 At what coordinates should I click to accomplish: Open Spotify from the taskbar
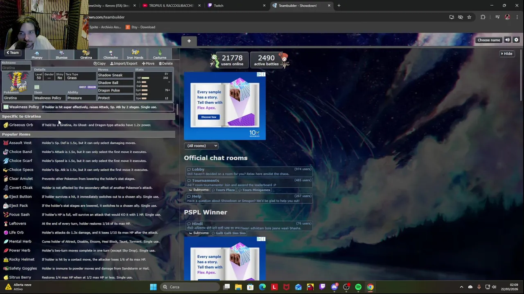point(358,287)
